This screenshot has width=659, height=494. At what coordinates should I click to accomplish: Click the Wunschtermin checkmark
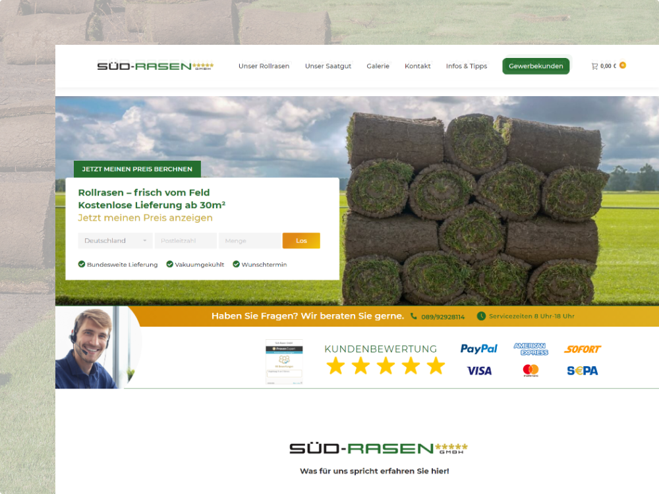click(x=236, y=264)
